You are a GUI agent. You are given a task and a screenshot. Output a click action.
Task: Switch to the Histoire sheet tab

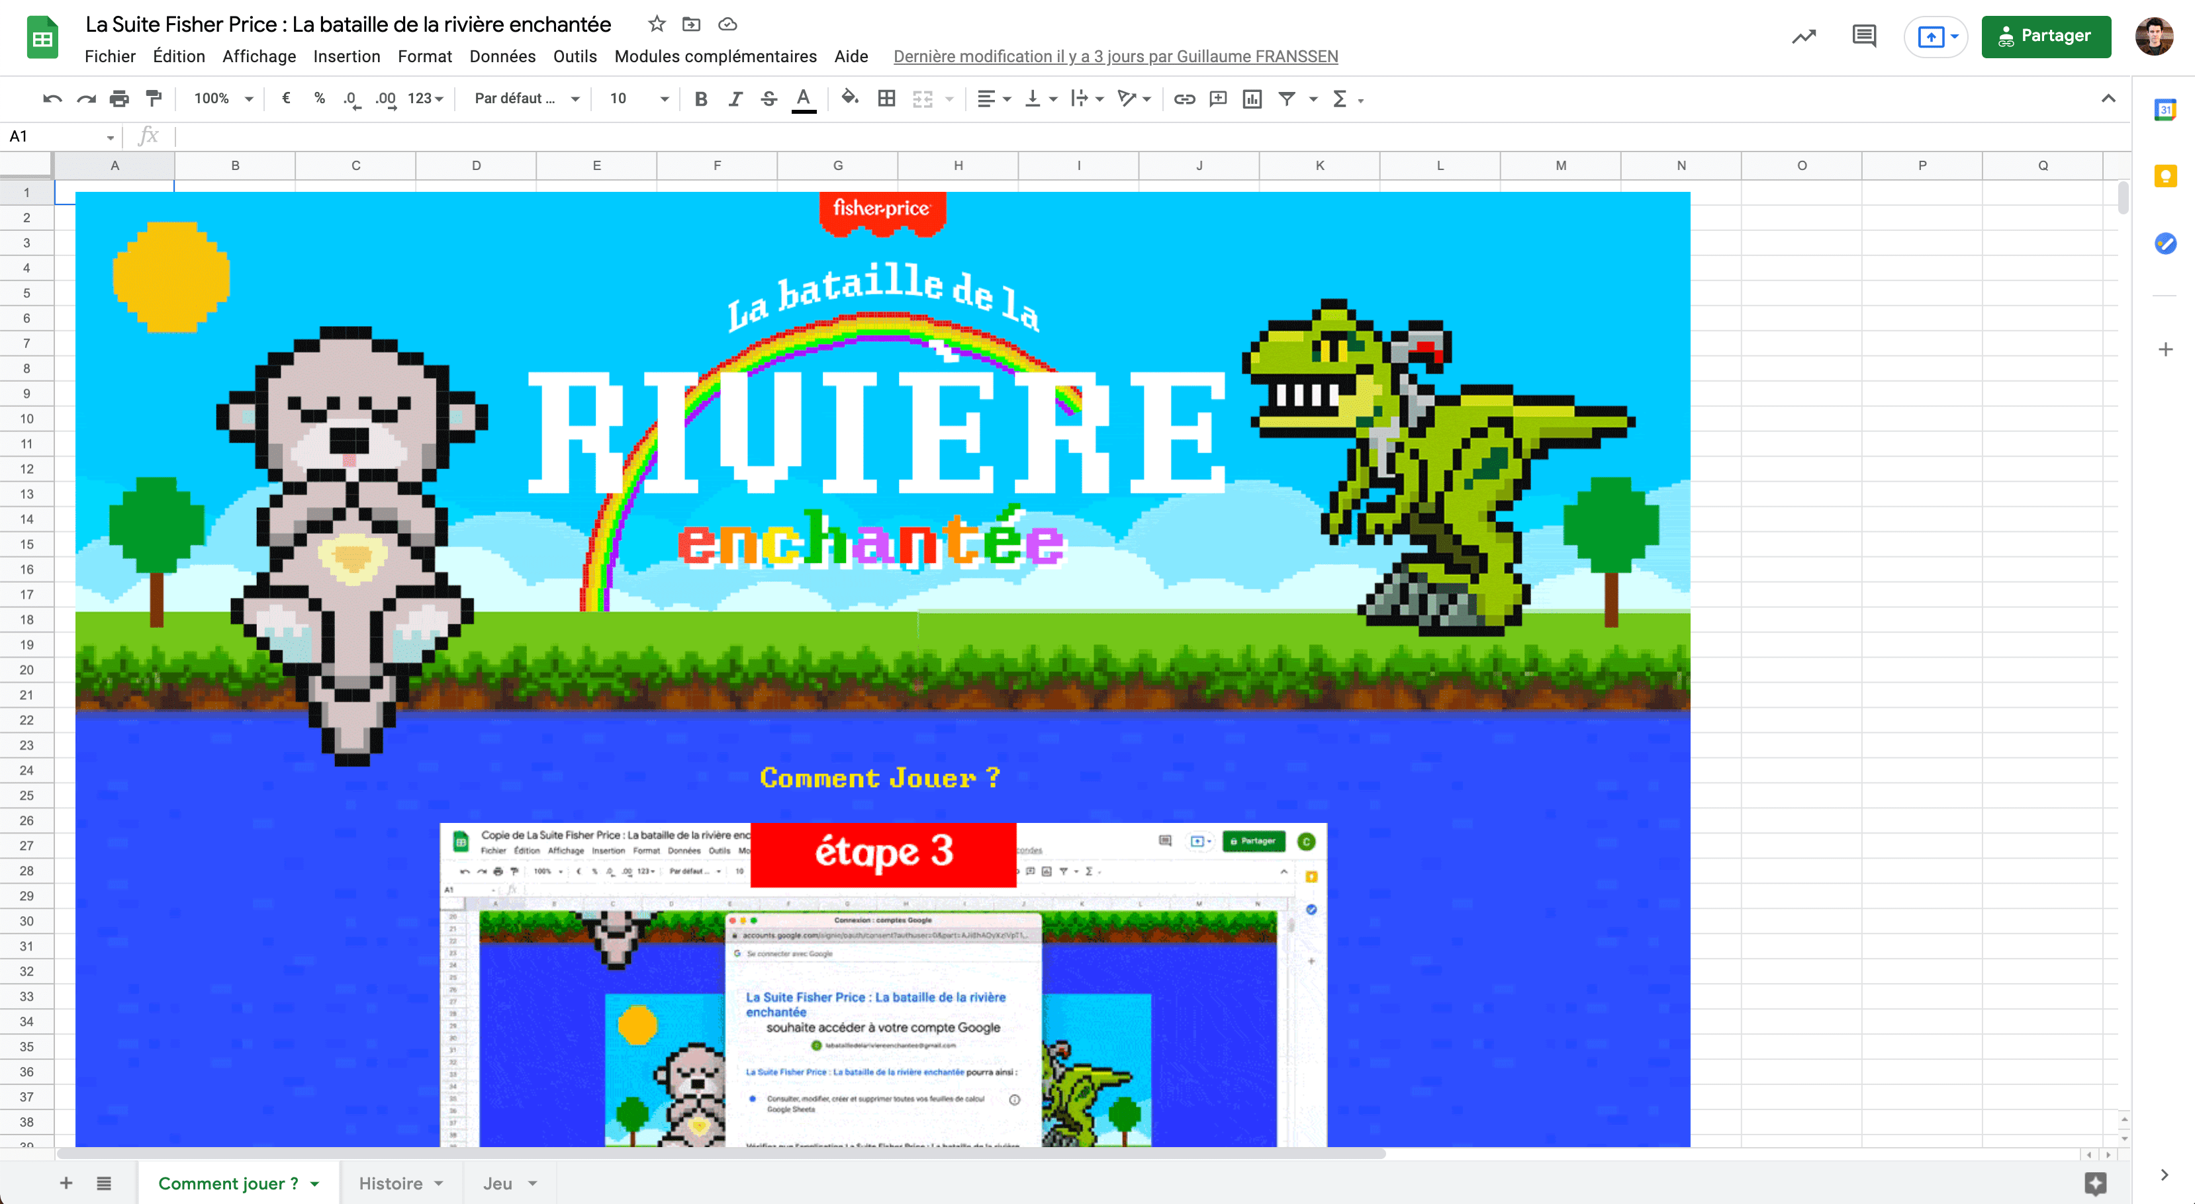(400, 1183)
